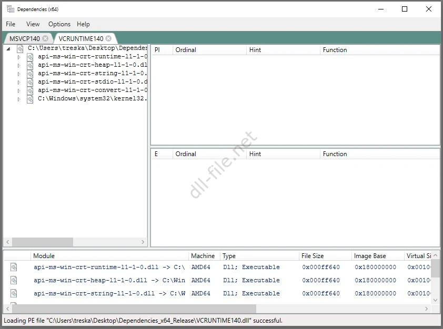This screenshot has width=443, height=329.
Task: Select the VCRUNTIME140 tab
Action: [81, 39]
